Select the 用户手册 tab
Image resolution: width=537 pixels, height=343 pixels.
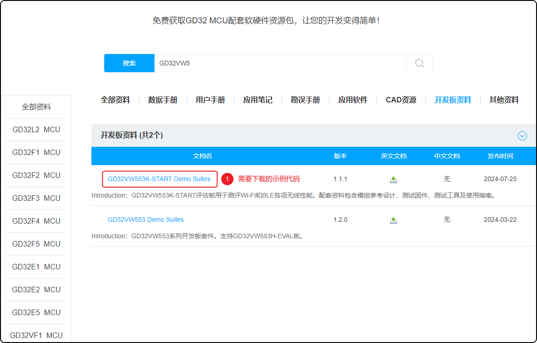210,100
